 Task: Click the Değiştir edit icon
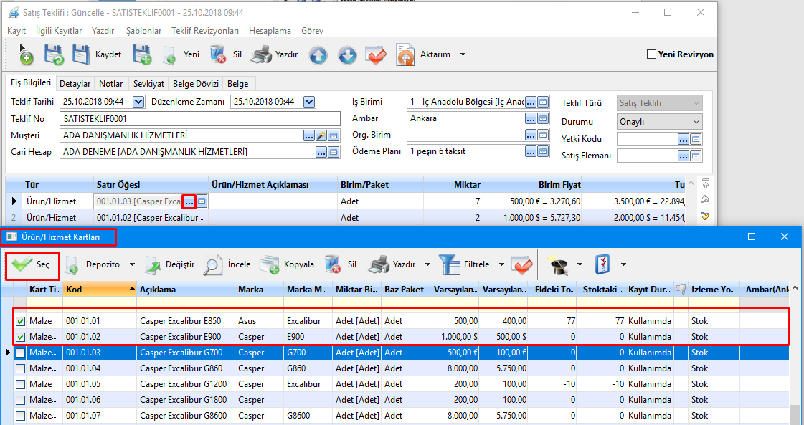click(x=153, y=264)
